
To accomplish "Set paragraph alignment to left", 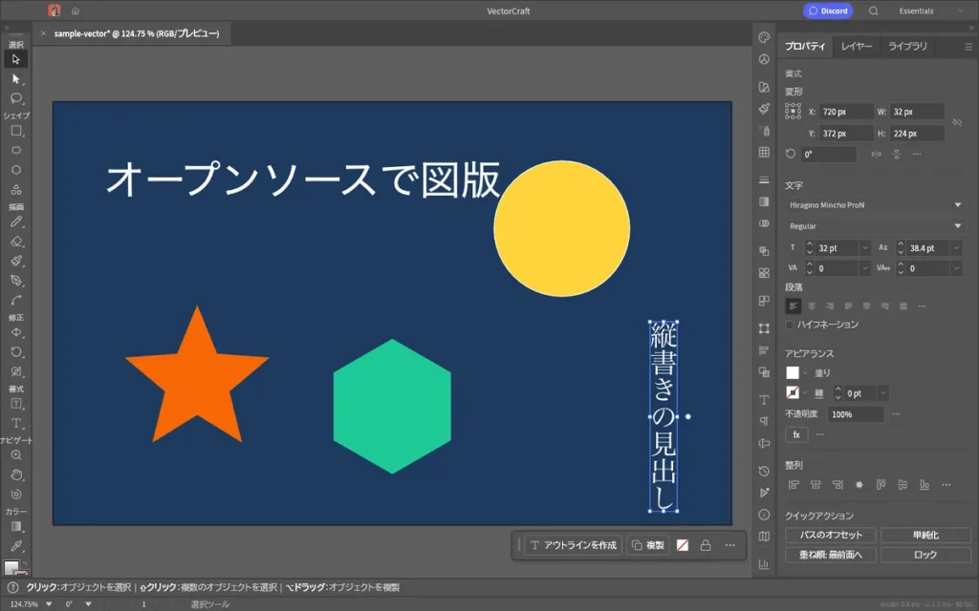I will pyautogui.click(x=793, y=306).
